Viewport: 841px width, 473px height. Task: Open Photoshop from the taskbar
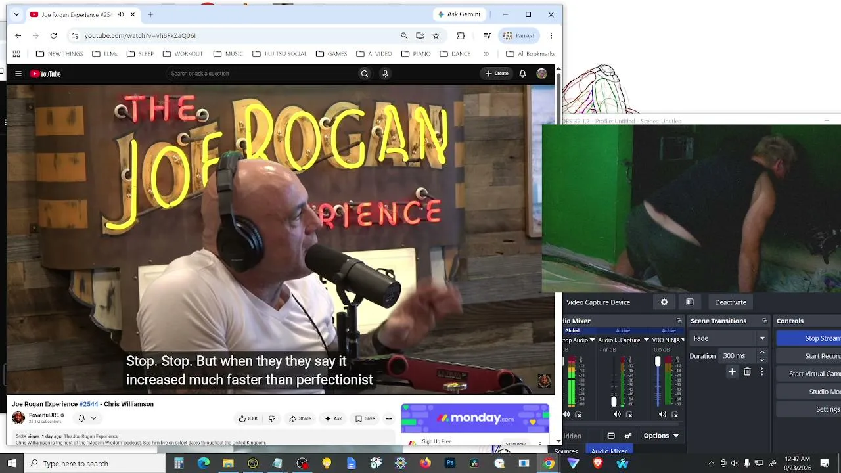[450, 464]
